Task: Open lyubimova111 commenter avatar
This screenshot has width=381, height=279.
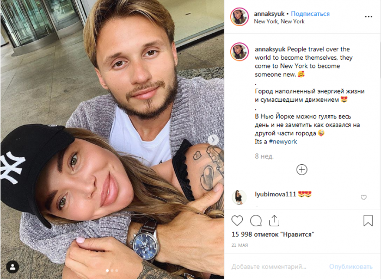Action: pos(239,197)
